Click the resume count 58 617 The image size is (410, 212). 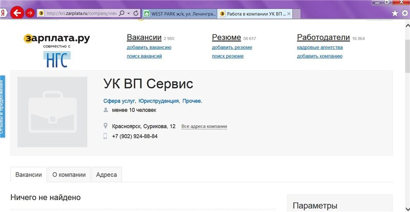click(250, 39)
